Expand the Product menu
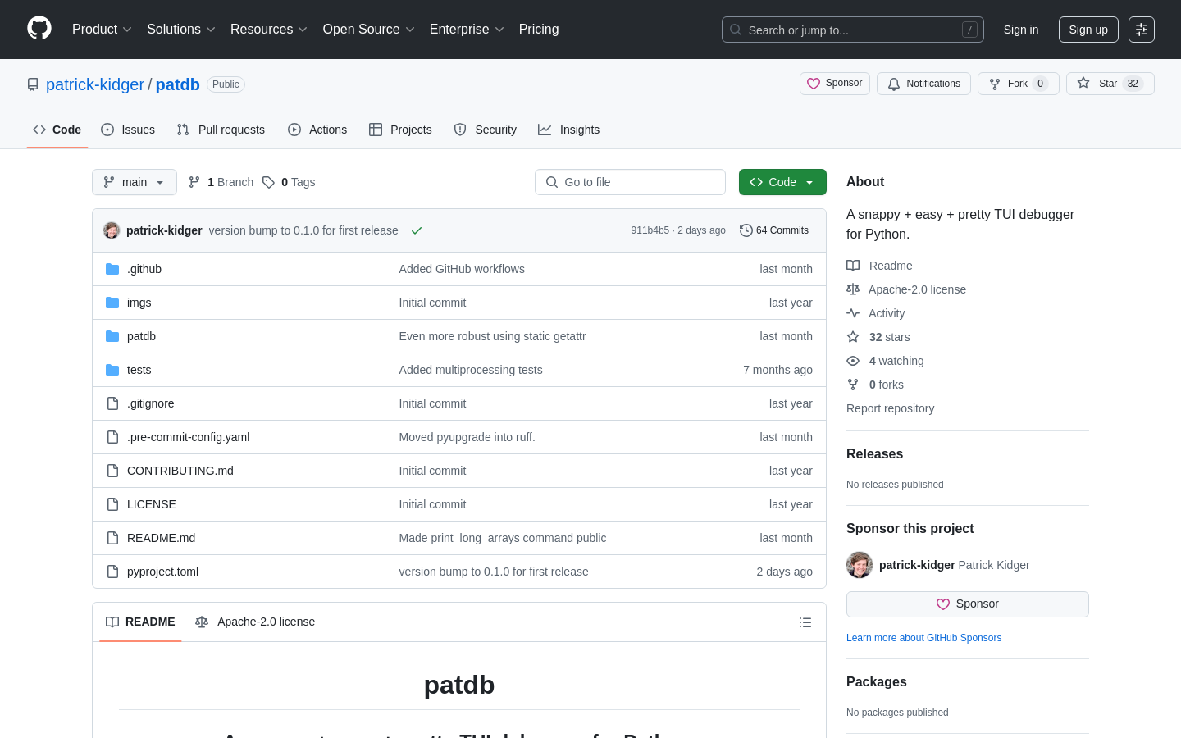 (x=102, y=30)
